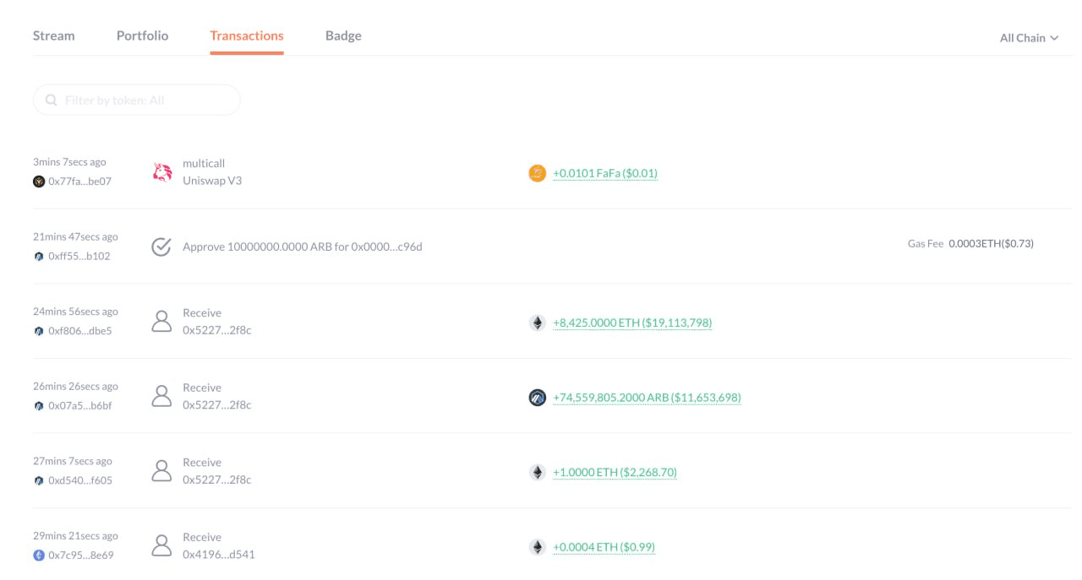
Task: Open the +0.0004 ETH ($0.99) link
Action: click(604, 547)
